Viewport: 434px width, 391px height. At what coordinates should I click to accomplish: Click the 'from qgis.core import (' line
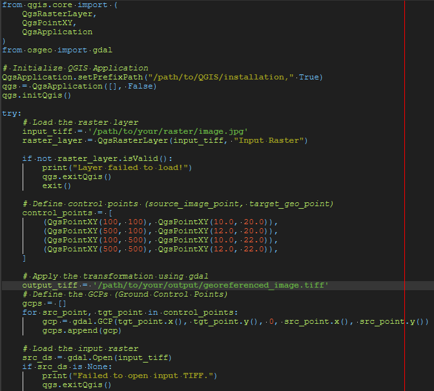point(60,5)
